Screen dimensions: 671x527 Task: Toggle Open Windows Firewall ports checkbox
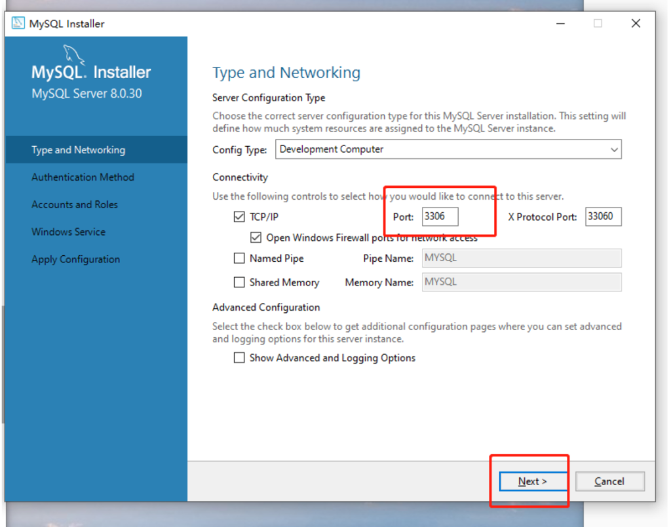(256, 237)
